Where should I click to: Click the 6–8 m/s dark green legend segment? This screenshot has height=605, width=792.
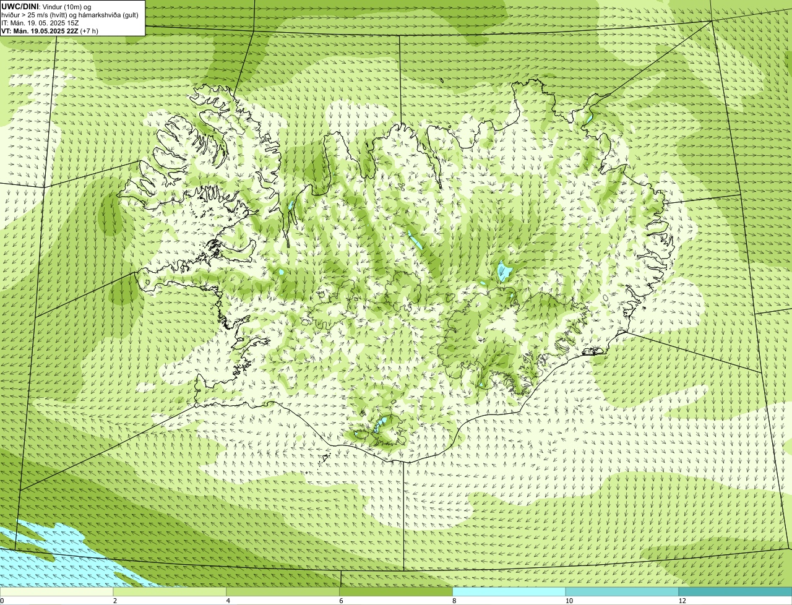(x=396, y=591)
